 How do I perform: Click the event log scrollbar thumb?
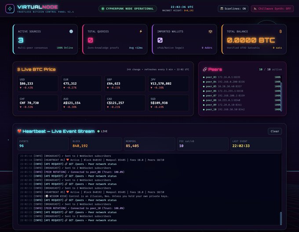click(281, 218)
